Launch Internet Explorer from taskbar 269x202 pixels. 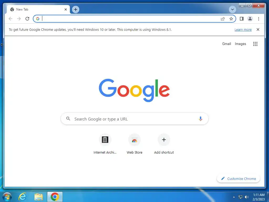22,197
